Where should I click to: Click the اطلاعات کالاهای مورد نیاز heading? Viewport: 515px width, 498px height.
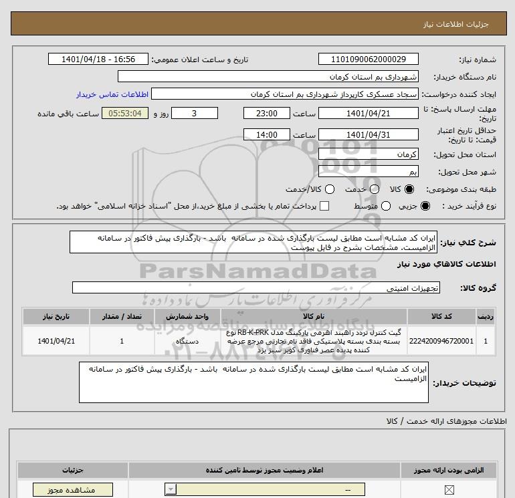447,264
